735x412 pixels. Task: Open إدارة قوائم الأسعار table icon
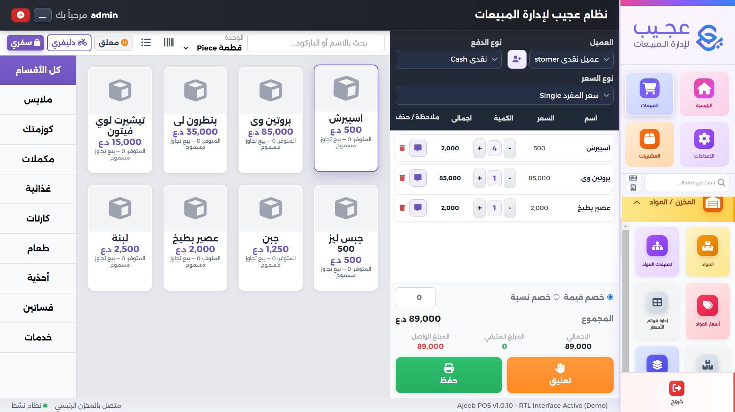657,311
